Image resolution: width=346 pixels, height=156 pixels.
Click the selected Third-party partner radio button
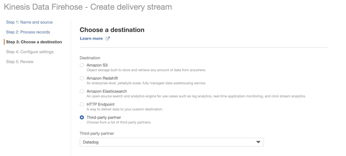82,117
